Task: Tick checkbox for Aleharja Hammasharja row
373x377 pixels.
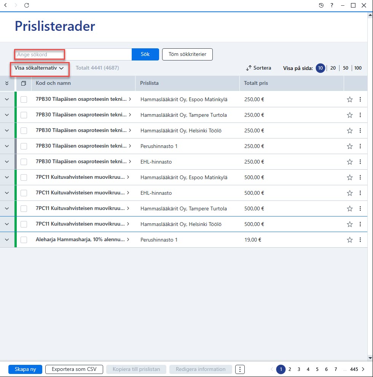Action: (24, 240)
